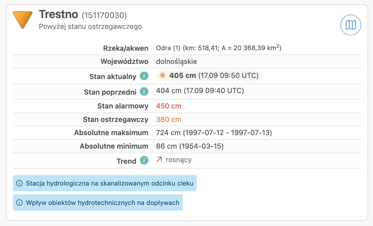Click the orange warning triangle icon
Image resolution: width=373 pixels, height=226 pixels.
(x=23, y=19)
